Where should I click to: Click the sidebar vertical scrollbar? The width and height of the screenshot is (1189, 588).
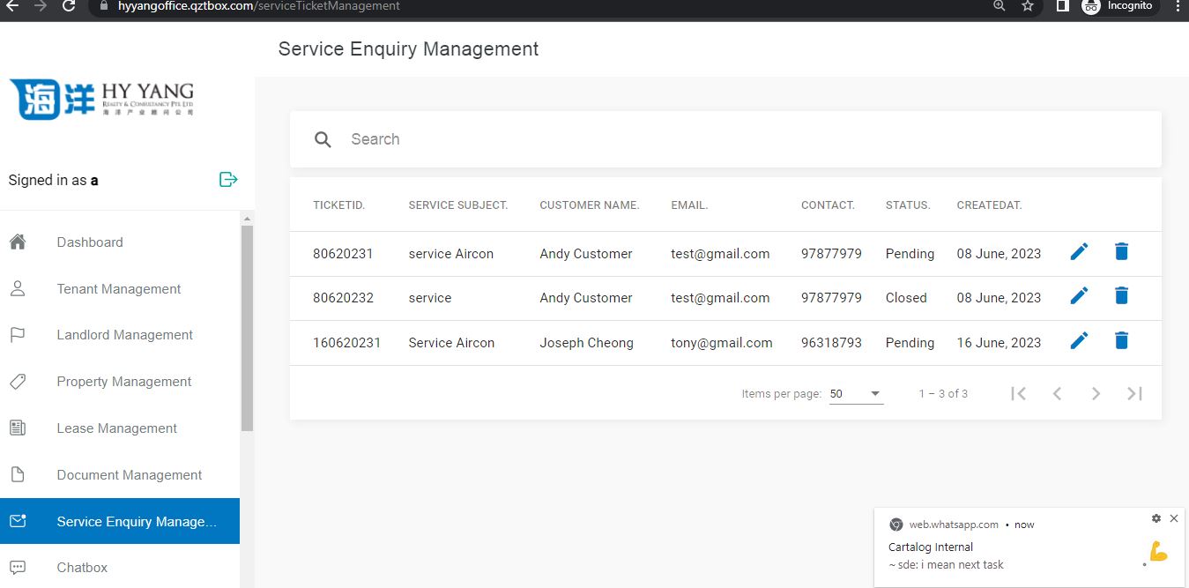tap(247, 326)
